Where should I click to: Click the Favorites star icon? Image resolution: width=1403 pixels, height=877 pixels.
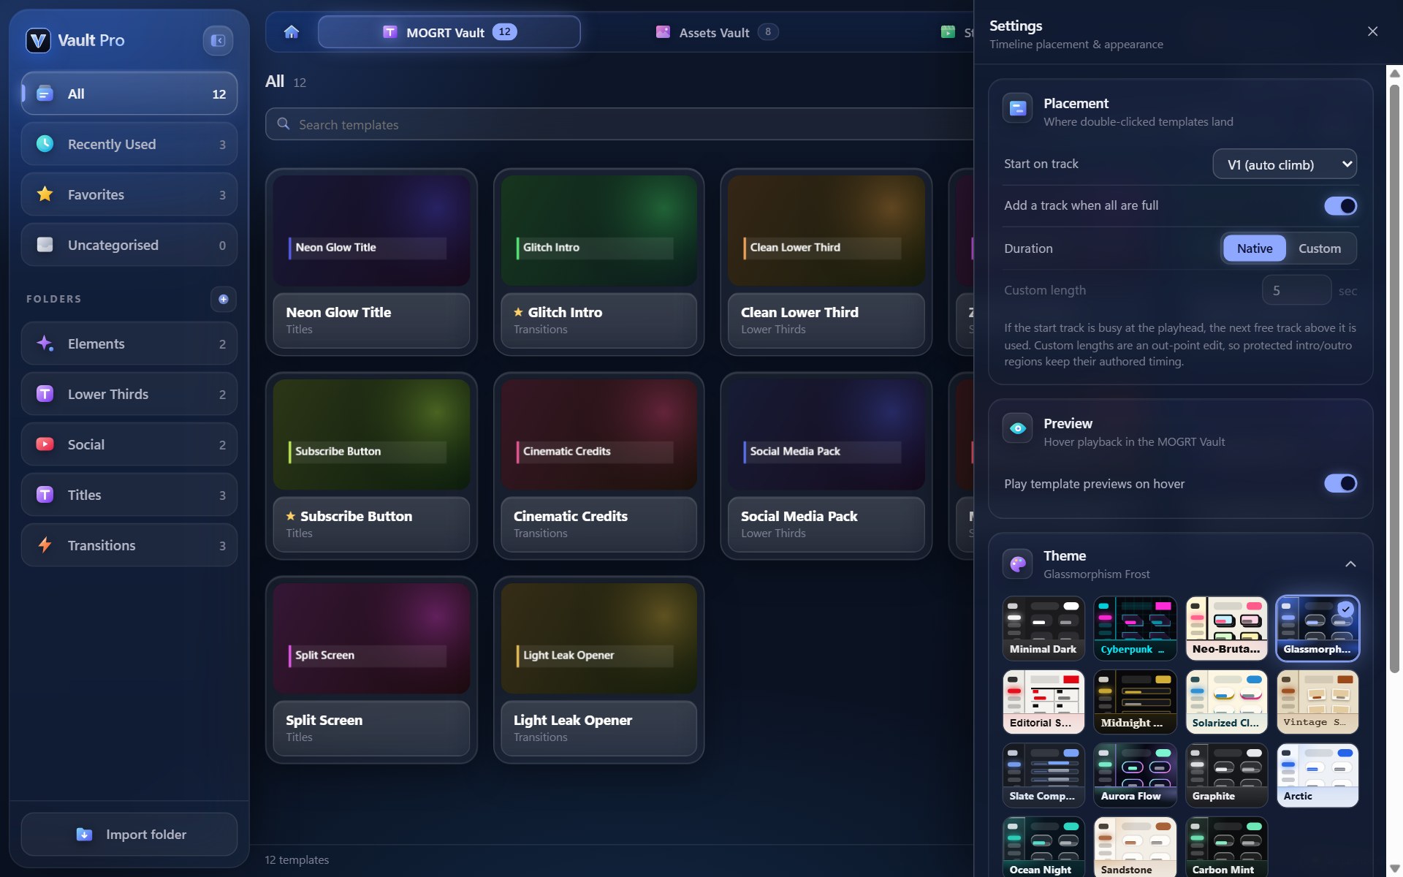(x=45, y=194)
